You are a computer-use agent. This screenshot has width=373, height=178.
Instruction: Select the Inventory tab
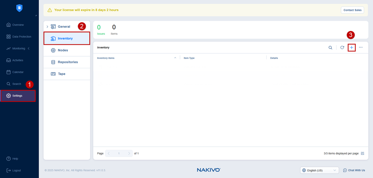pos(67,38)
